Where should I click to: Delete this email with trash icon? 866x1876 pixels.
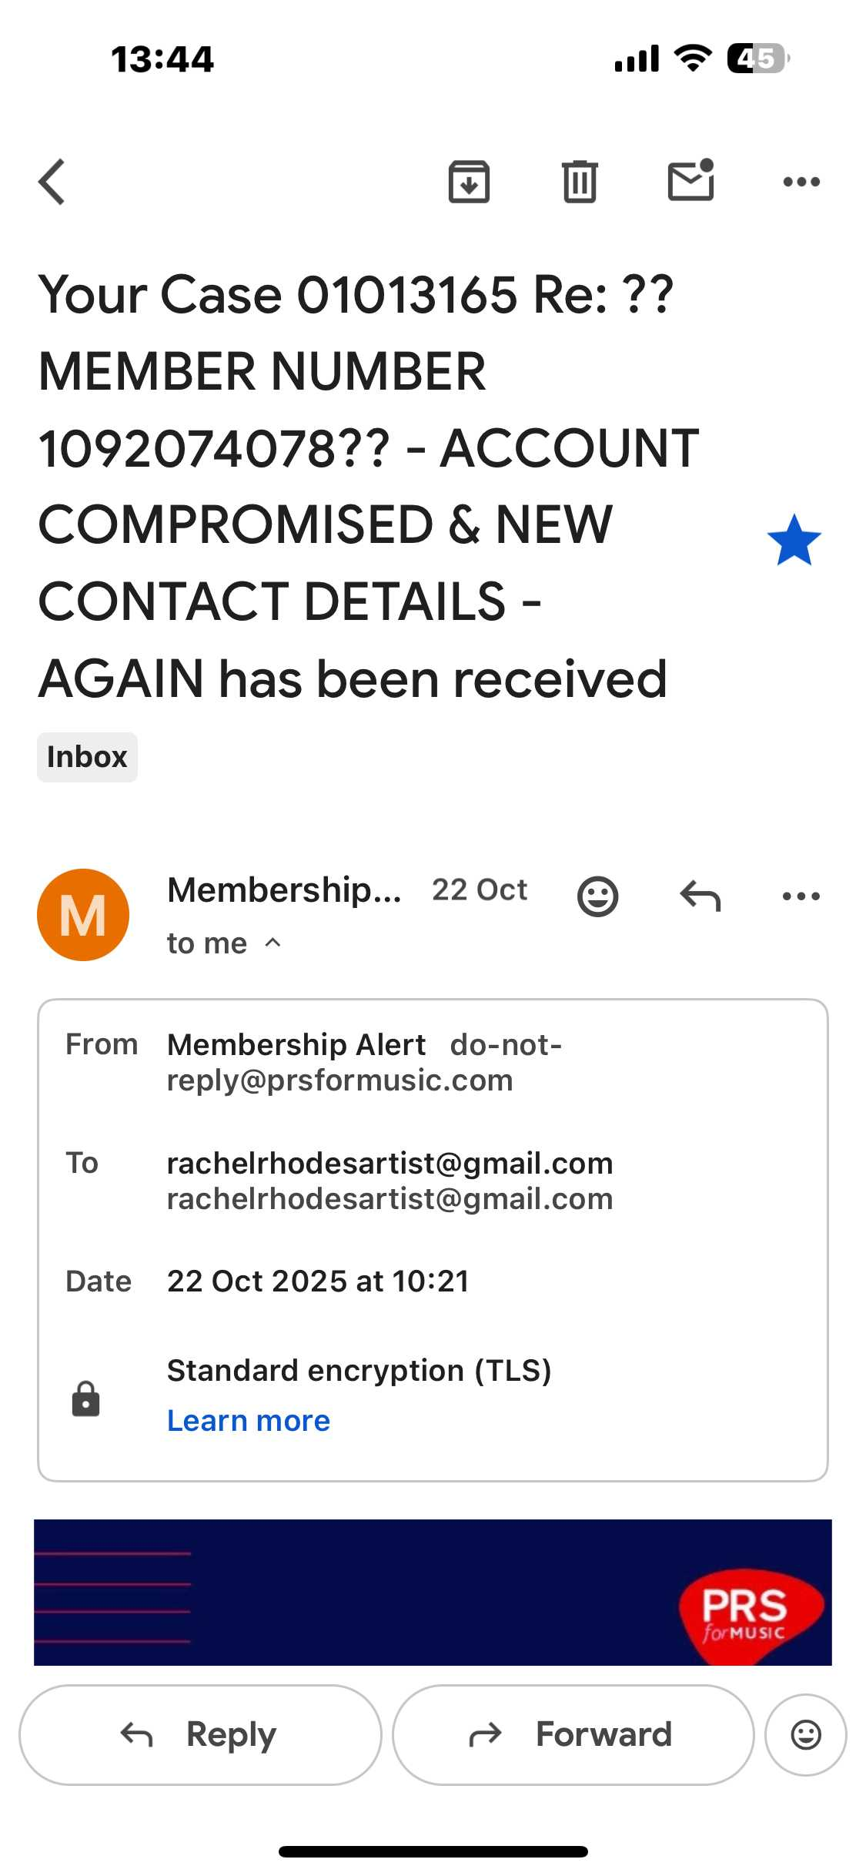coord(580,182)
